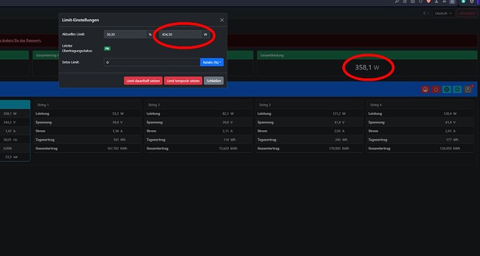This screenshot has height=256, width=480.
Task: Click the Limit dauerhaft setzen button
Action: tap(143, 81)
